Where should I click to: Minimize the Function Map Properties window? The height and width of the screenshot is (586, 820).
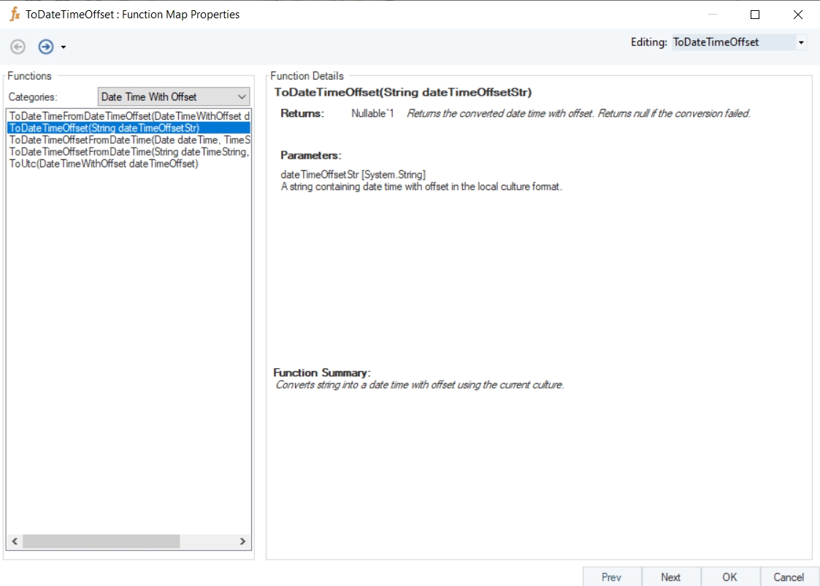(712, 15)
